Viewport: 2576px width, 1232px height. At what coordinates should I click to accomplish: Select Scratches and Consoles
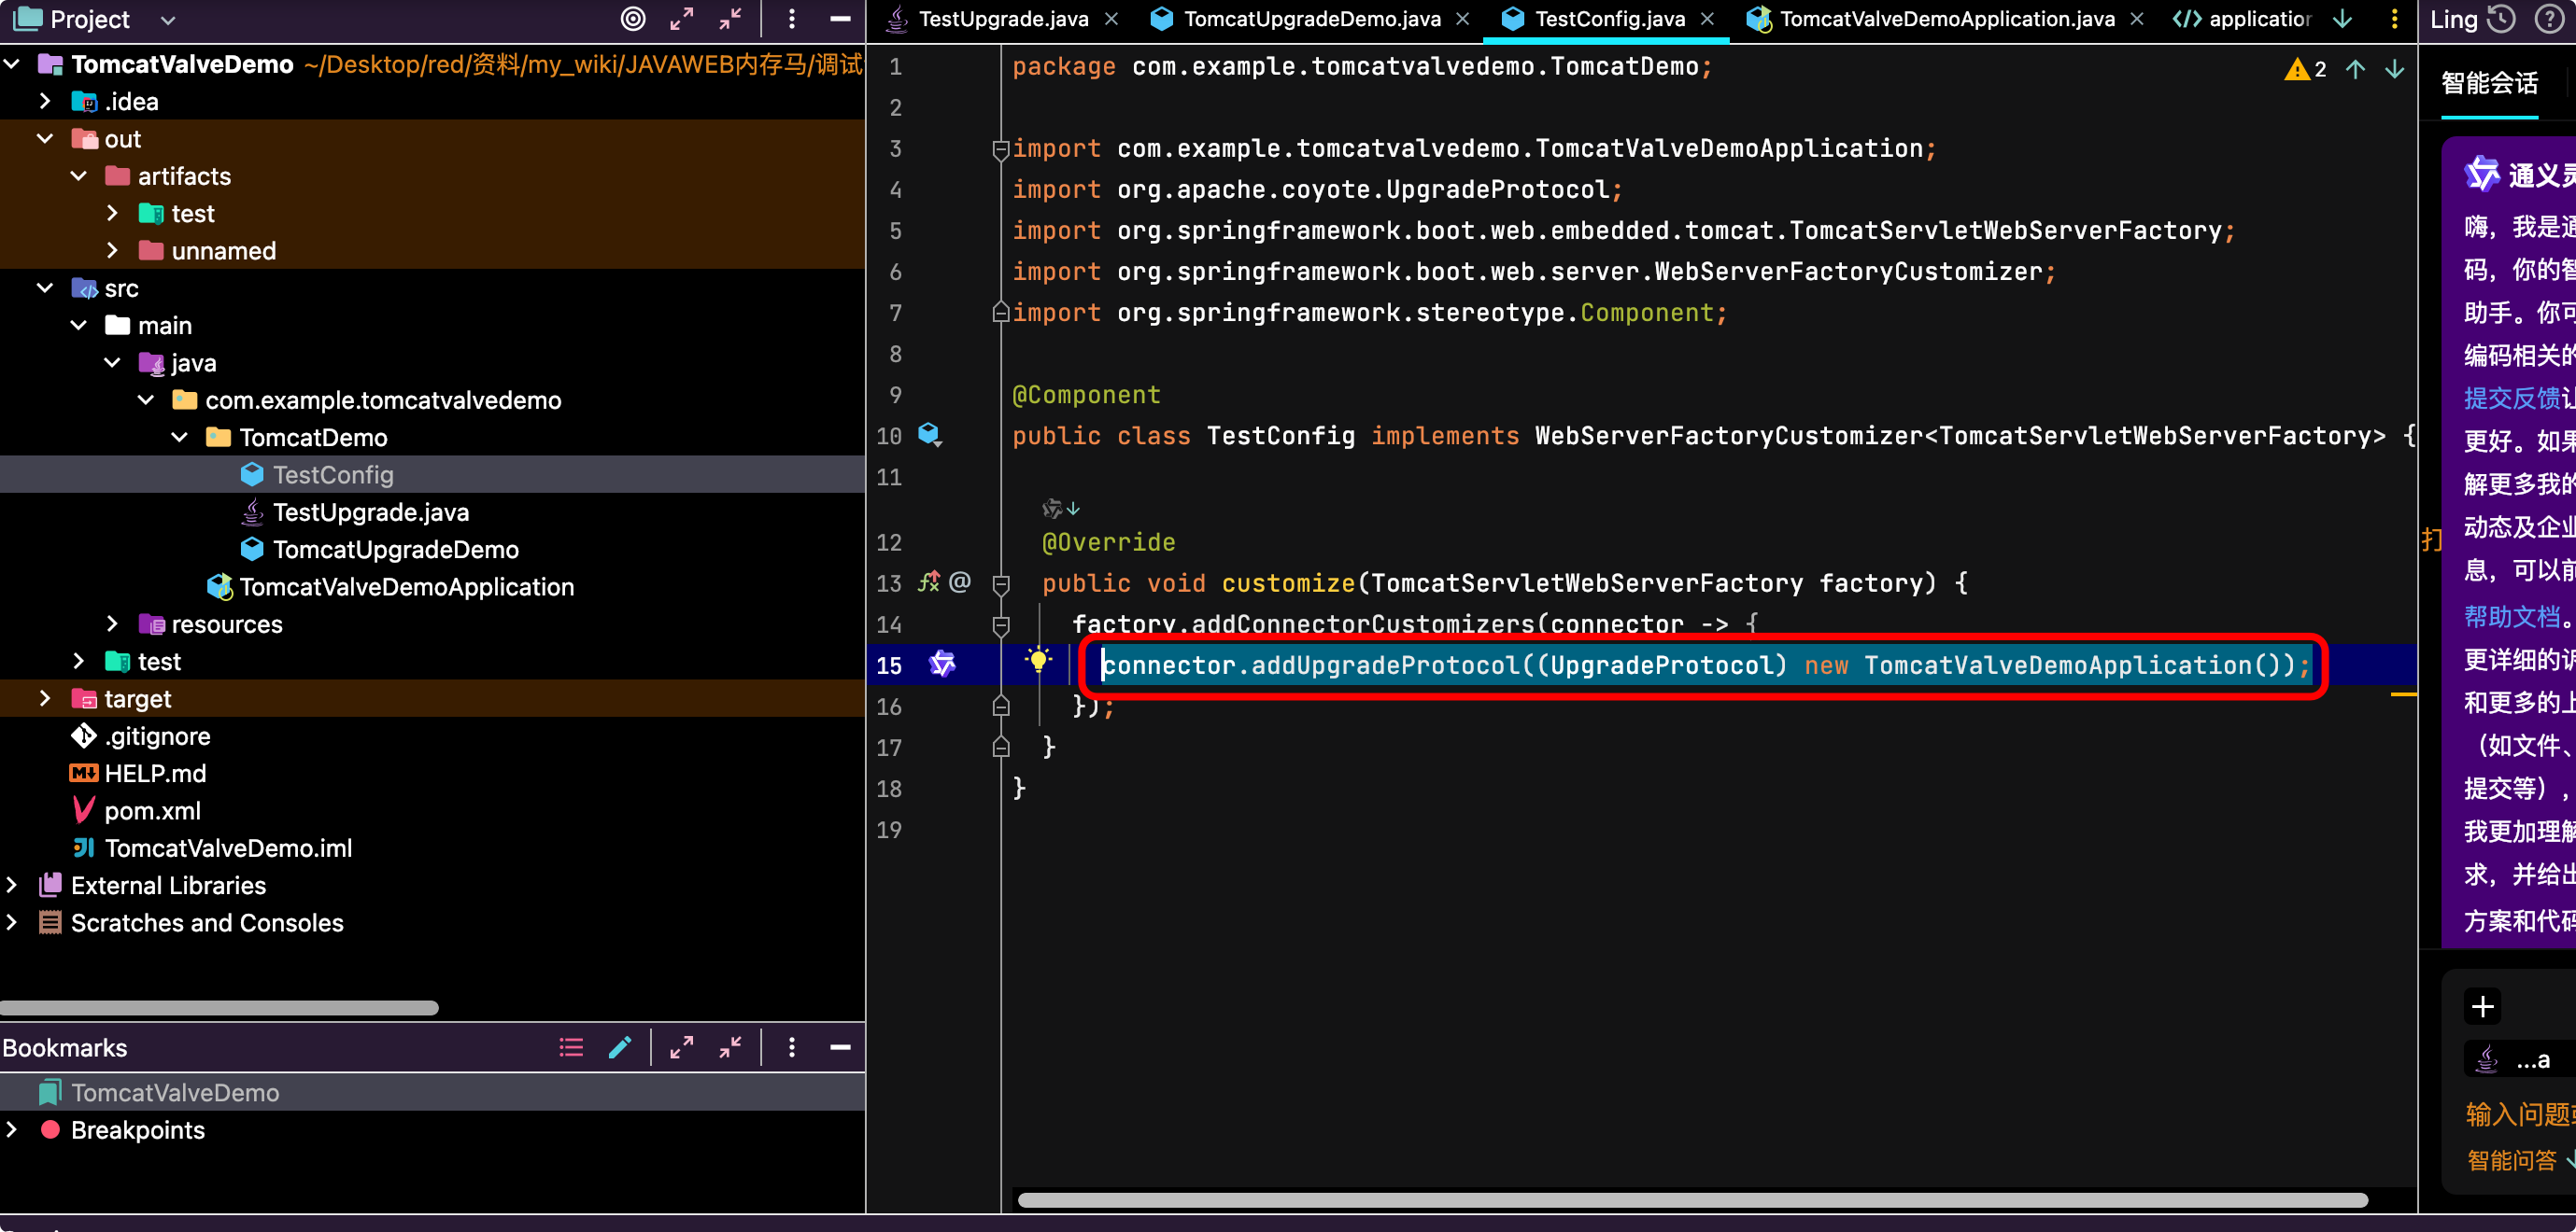(207, 923)
